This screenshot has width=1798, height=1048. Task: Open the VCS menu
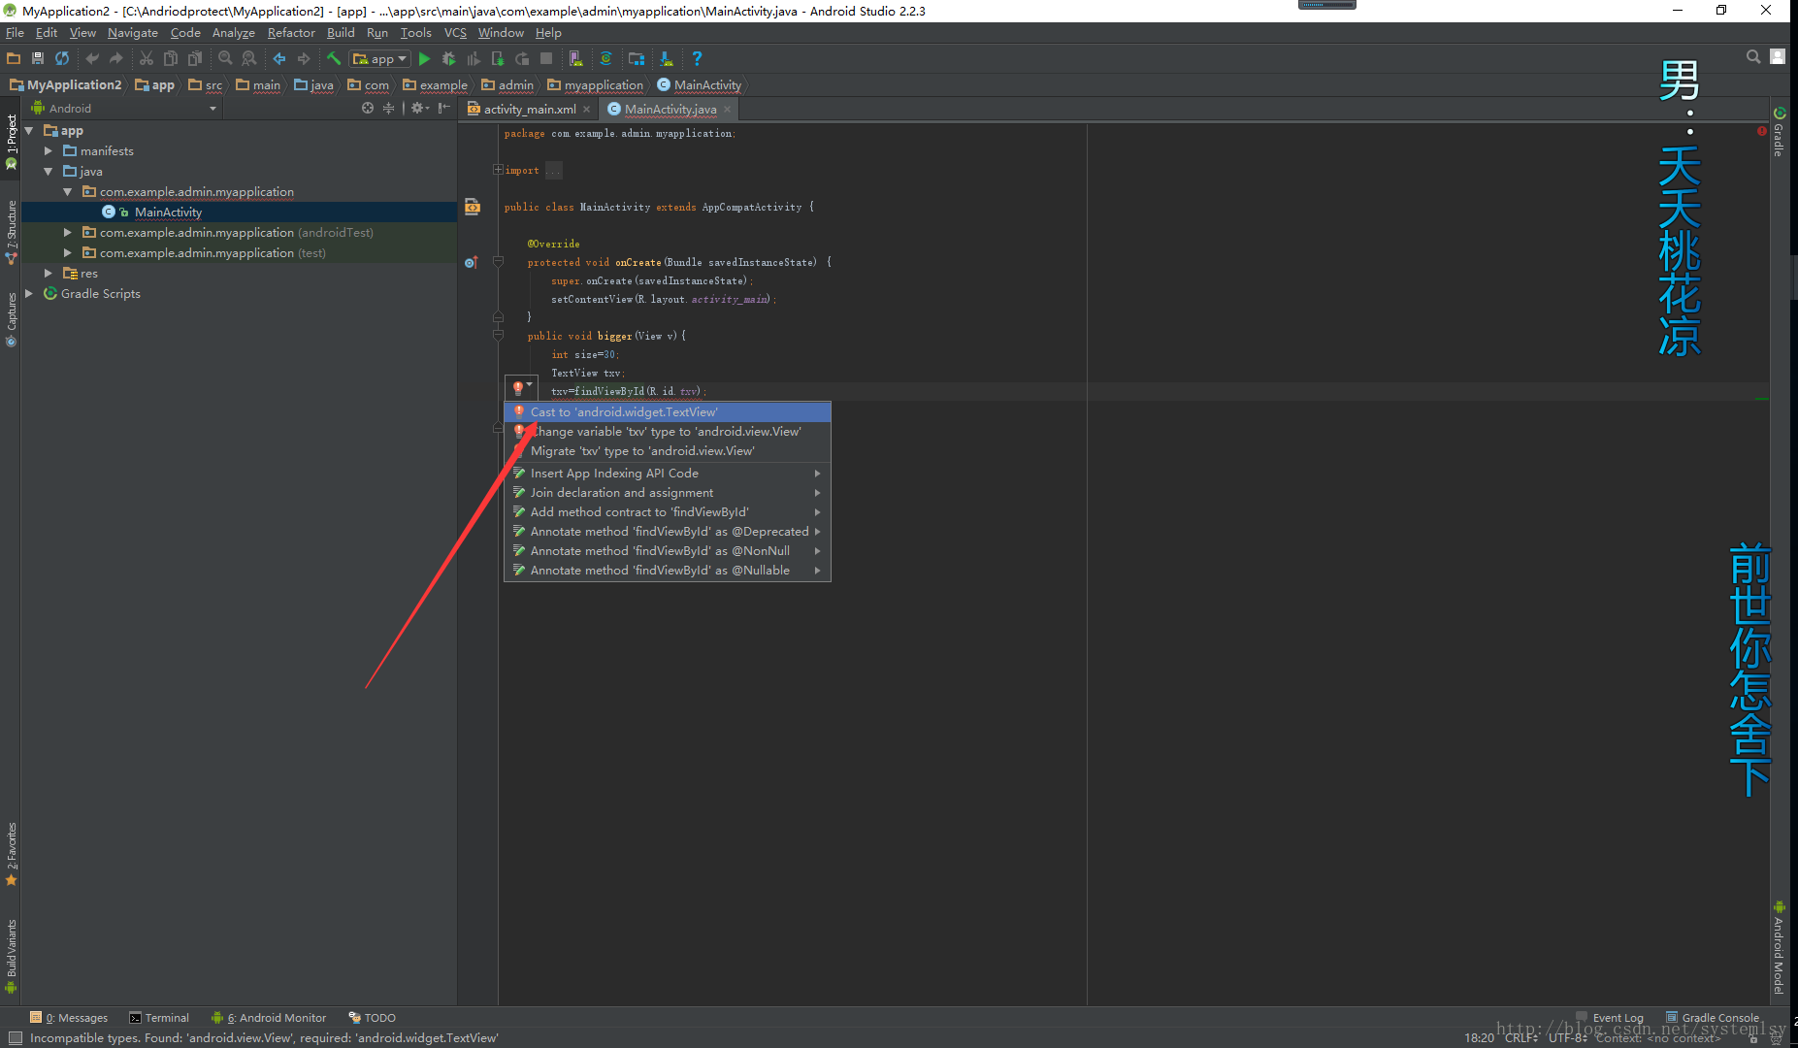(455, 32)
